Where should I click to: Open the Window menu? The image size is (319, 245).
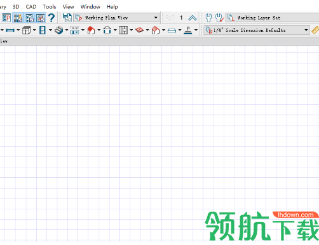coord(90,7)
